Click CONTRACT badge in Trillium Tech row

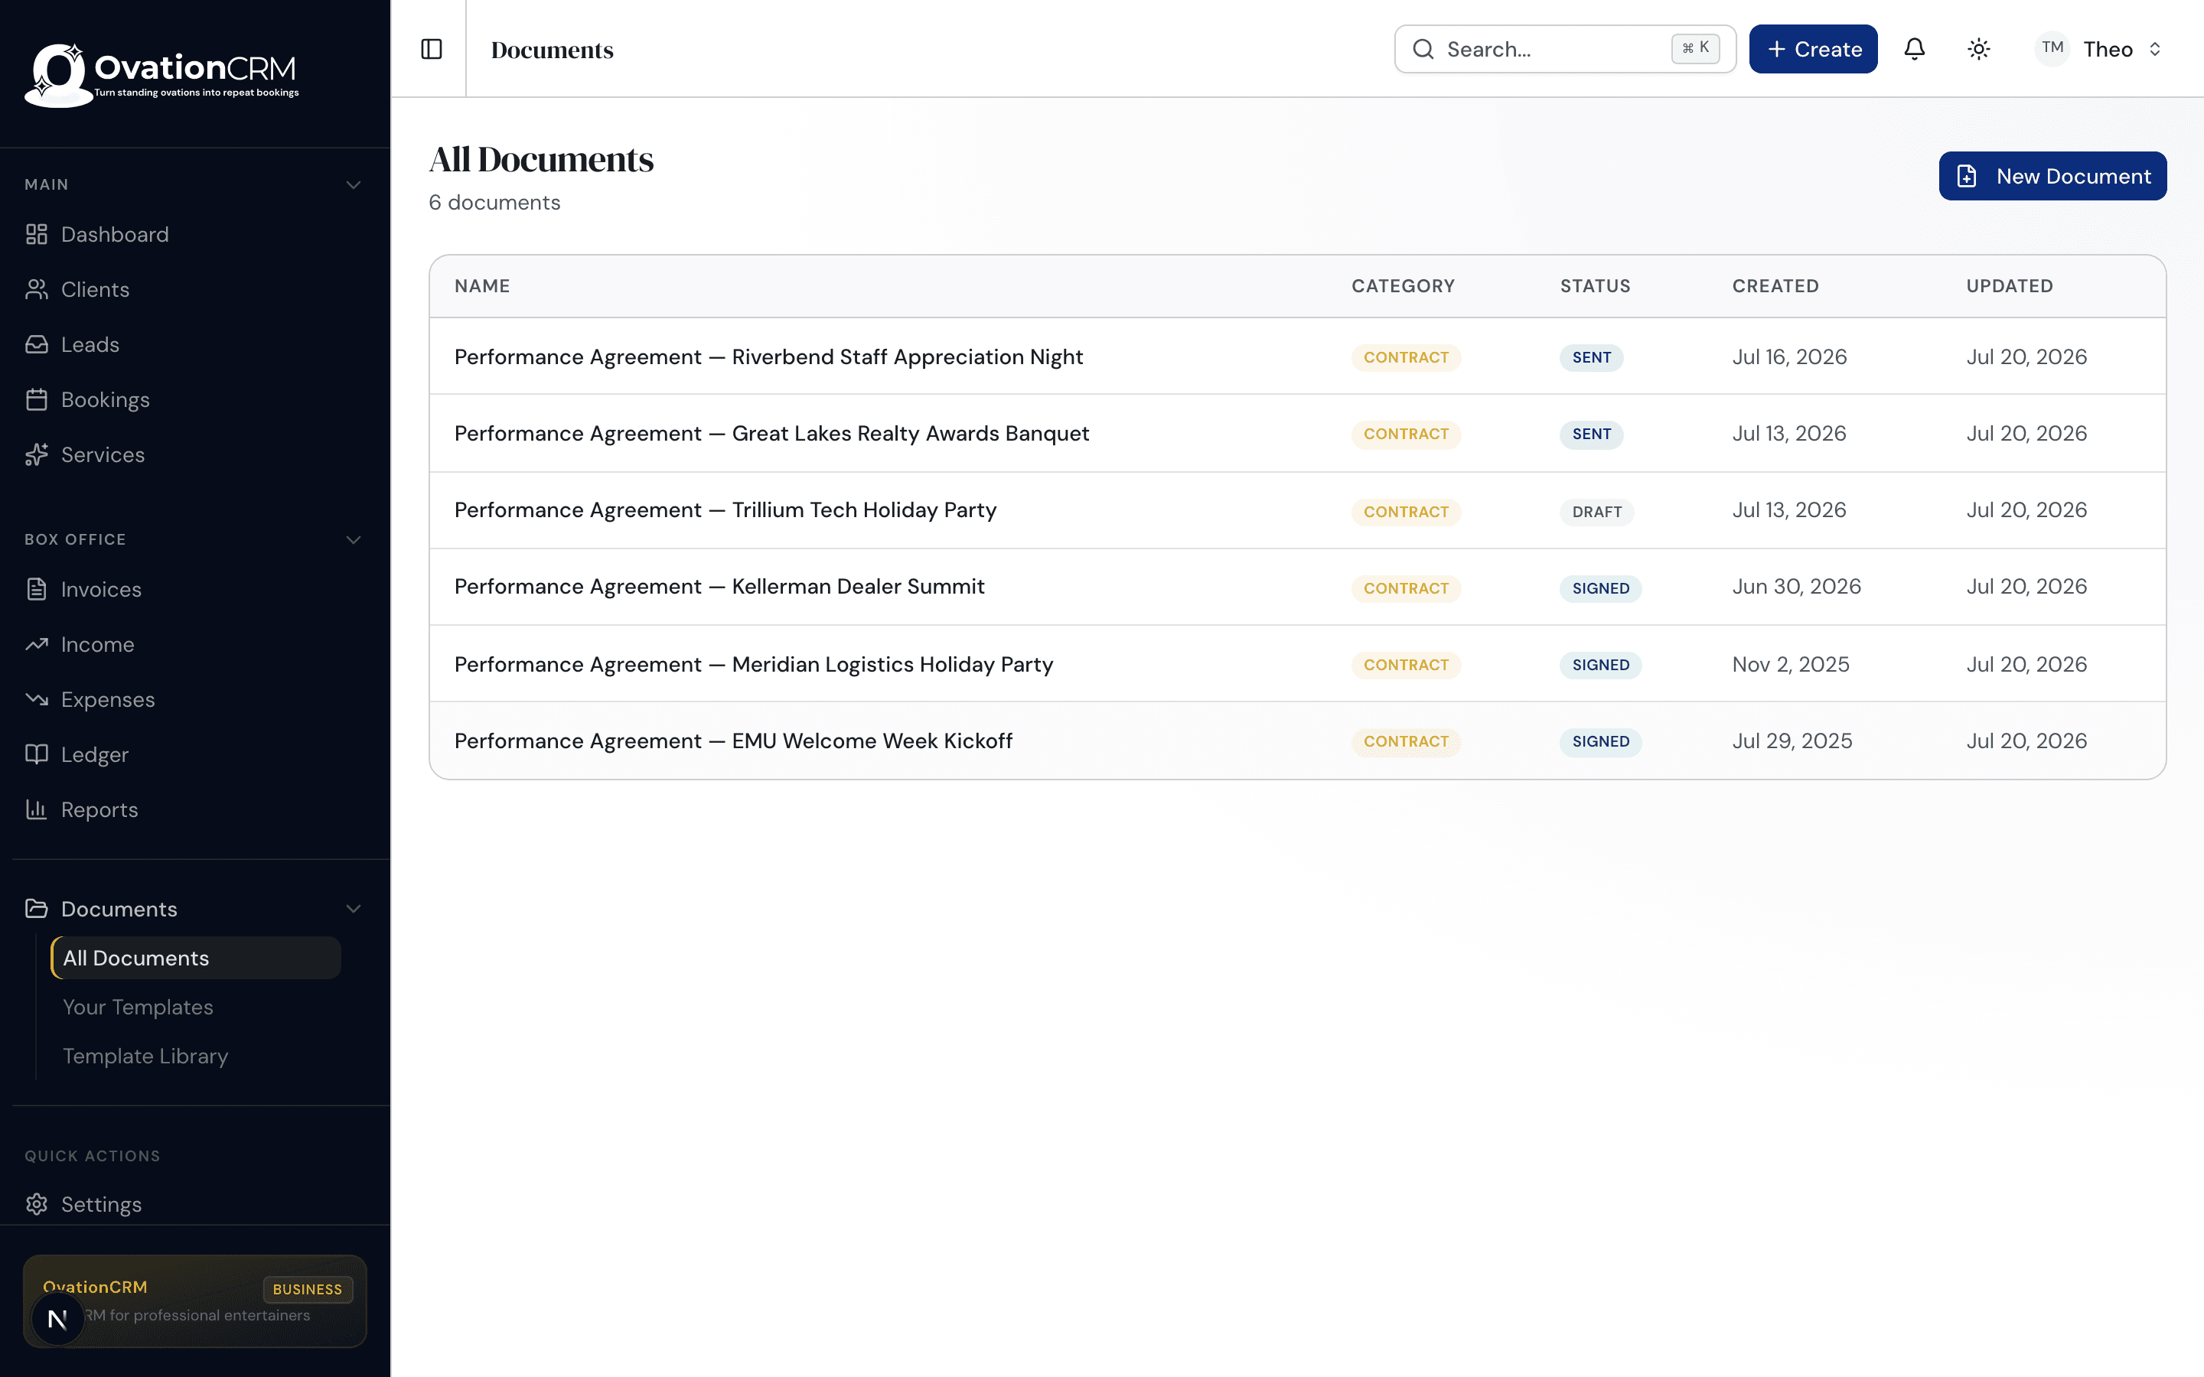(x=1406, y=512)
